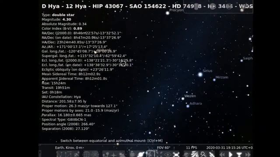Open meteor shower search magnifier icon
The image size is (280, 157).
(203, 154)
